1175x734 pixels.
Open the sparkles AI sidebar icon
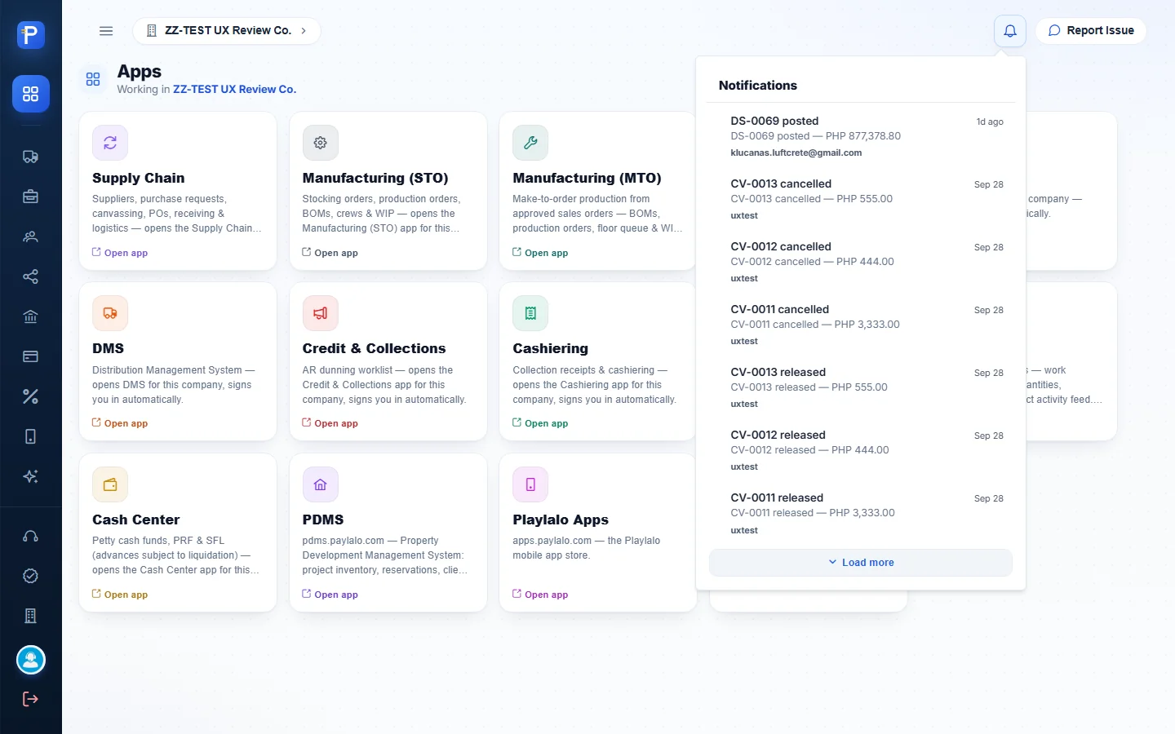(x=31, y=476)
